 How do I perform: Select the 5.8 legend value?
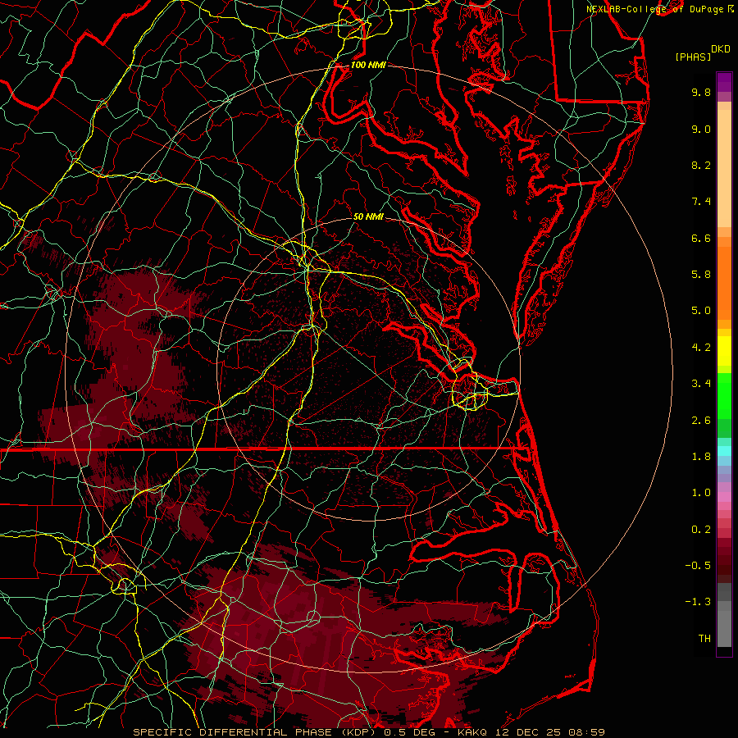pyautogui.click(x=701, y=275)
